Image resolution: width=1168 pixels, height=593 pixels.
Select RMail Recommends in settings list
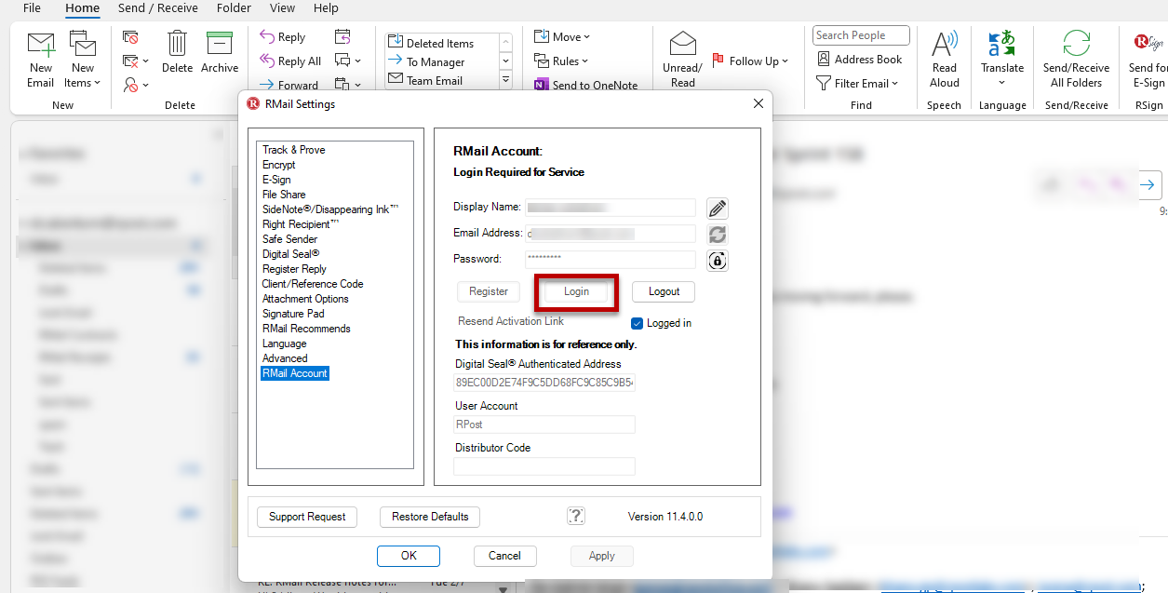[x=306, y=329]
